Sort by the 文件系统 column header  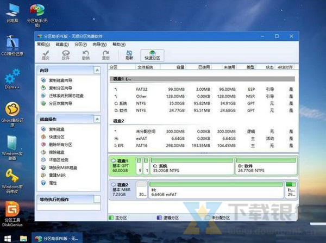(148, 67)
